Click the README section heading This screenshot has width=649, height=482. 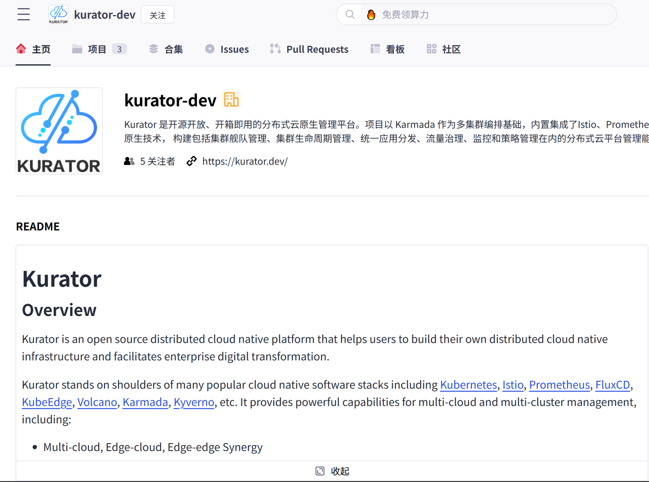coord(38,226)
